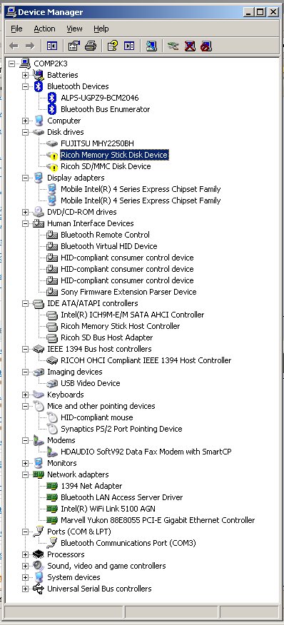The image size is (284, 625).
Task: Select Marvell Yukon 88E8055 Gigabit Ethernet Controller
Action: (158, 521)
